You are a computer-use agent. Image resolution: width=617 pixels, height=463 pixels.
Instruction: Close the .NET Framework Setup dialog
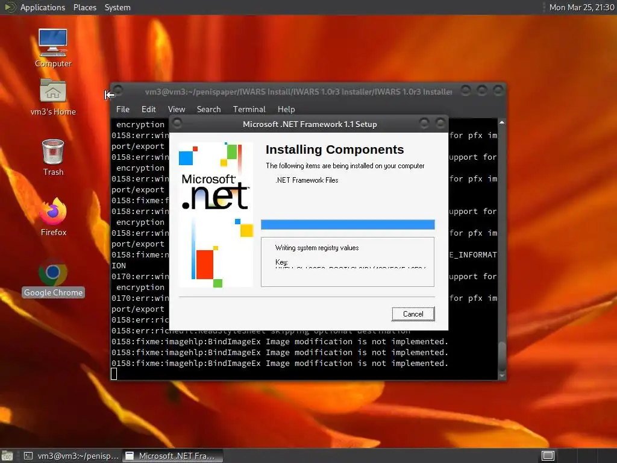pos(440,124)
